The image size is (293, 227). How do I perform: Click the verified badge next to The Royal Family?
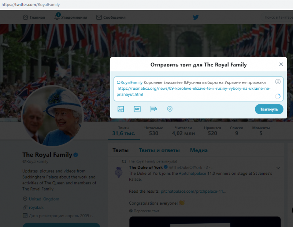tap(76, 155)
